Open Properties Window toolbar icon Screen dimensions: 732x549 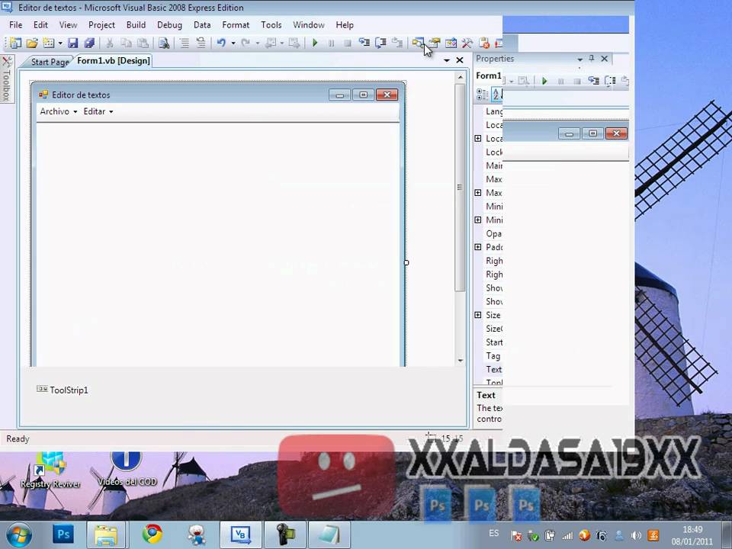click(x=434, y=43)
